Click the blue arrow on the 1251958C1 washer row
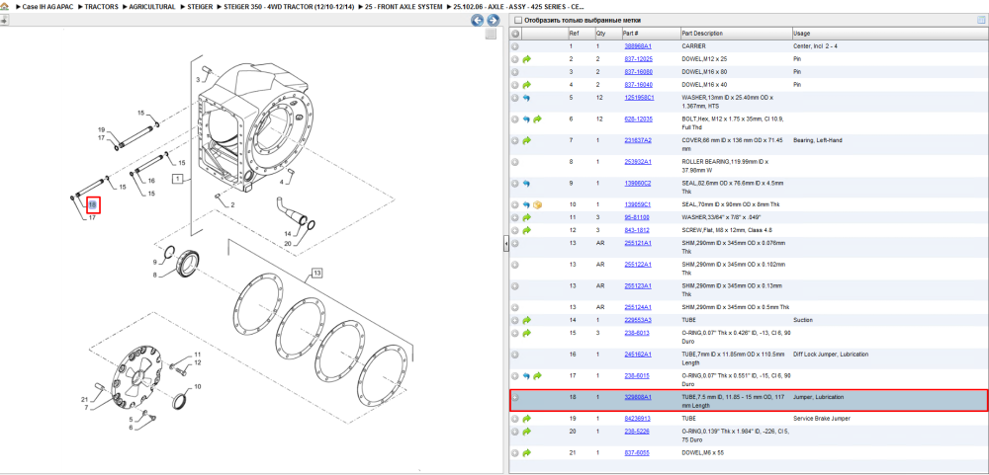Screen dimensions: 989x475 [527, 98]
